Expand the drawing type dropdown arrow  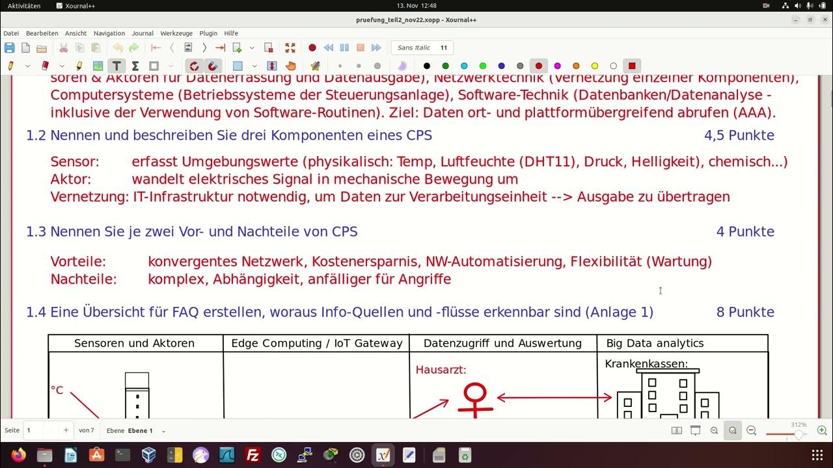171,66
